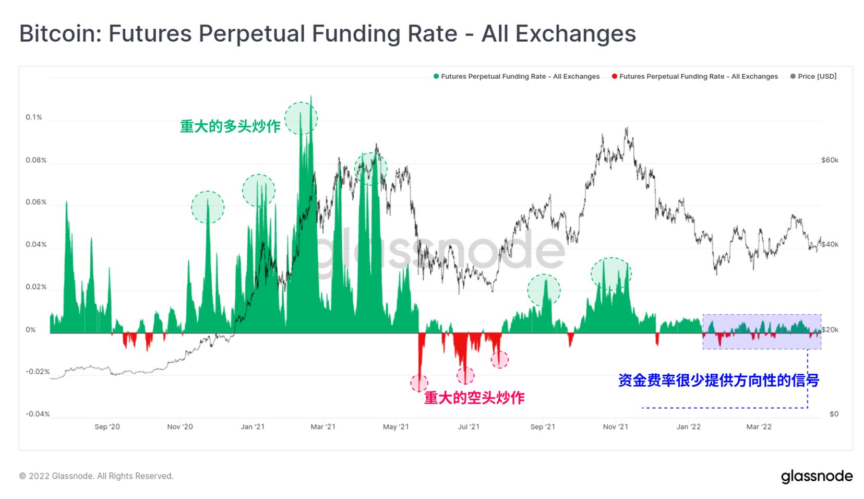Click the red label 重大的空头炒作
This screenshot has height=499, width=864.
(x=474, y=398)
